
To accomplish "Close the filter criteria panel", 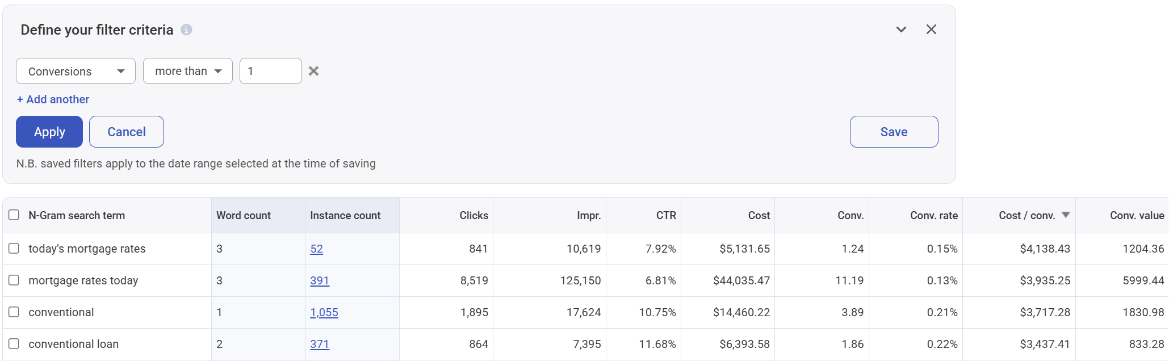I will (x=931, y=30).
